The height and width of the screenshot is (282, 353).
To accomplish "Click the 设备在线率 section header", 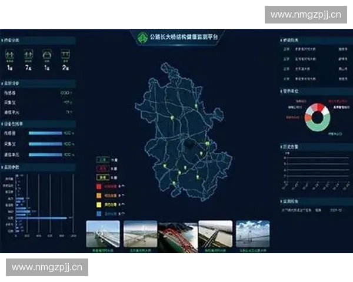I will coord(38,124).
